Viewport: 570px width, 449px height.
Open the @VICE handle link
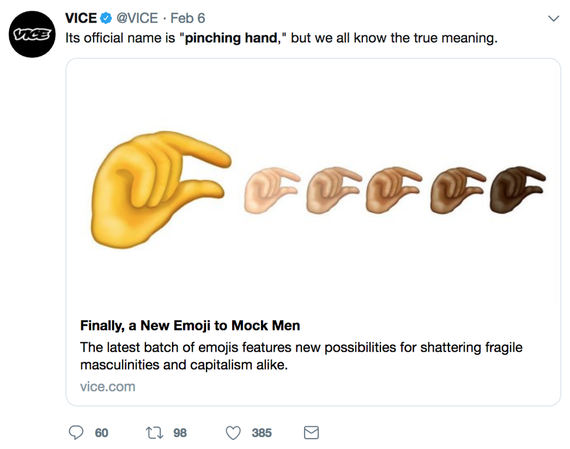coord(137,19)
